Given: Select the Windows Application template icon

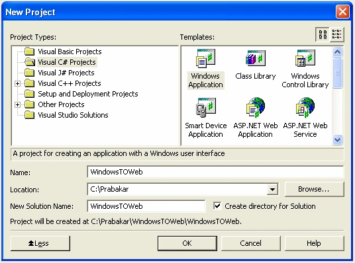Looking at the screenshot, I should click(205, 59).
